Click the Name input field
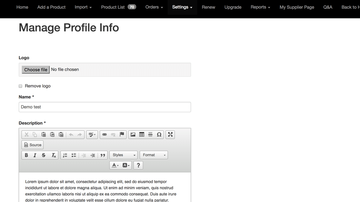Image resolution: width=360 pixels, height=202 pixels. [104, 107]
